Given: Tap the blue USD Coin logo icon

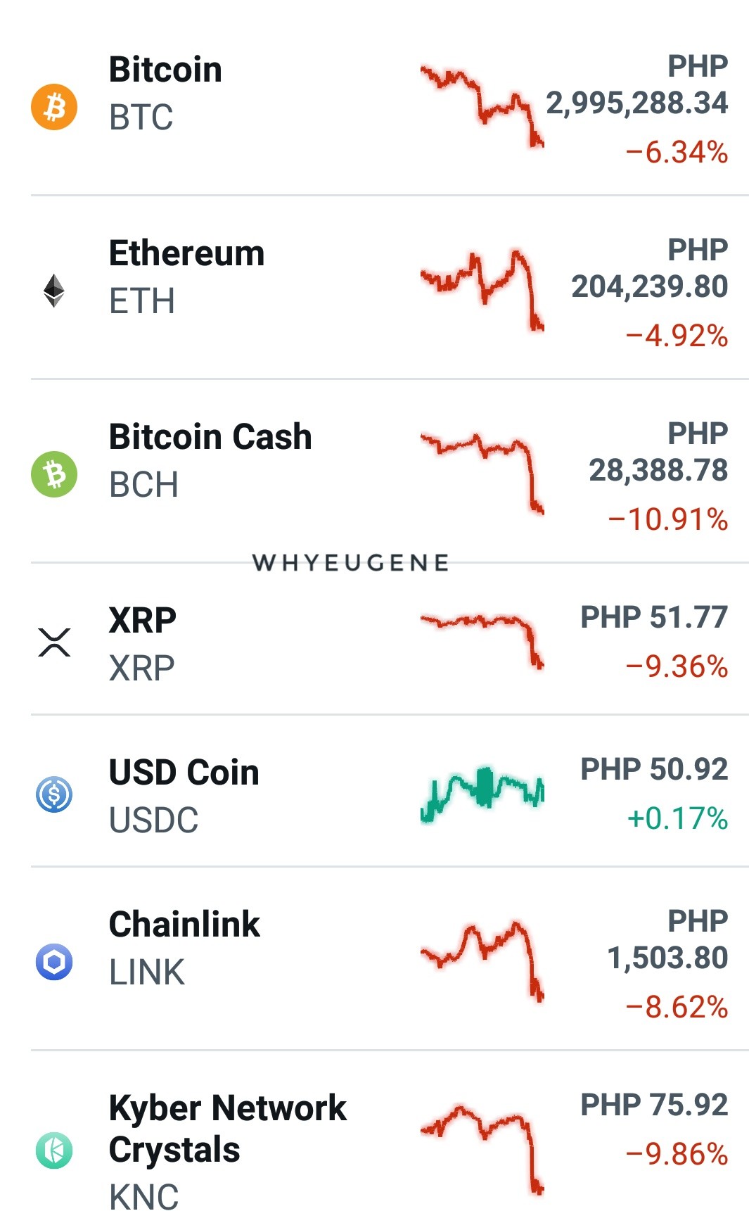Looking at the screenshot, I should tap(54, 794).
